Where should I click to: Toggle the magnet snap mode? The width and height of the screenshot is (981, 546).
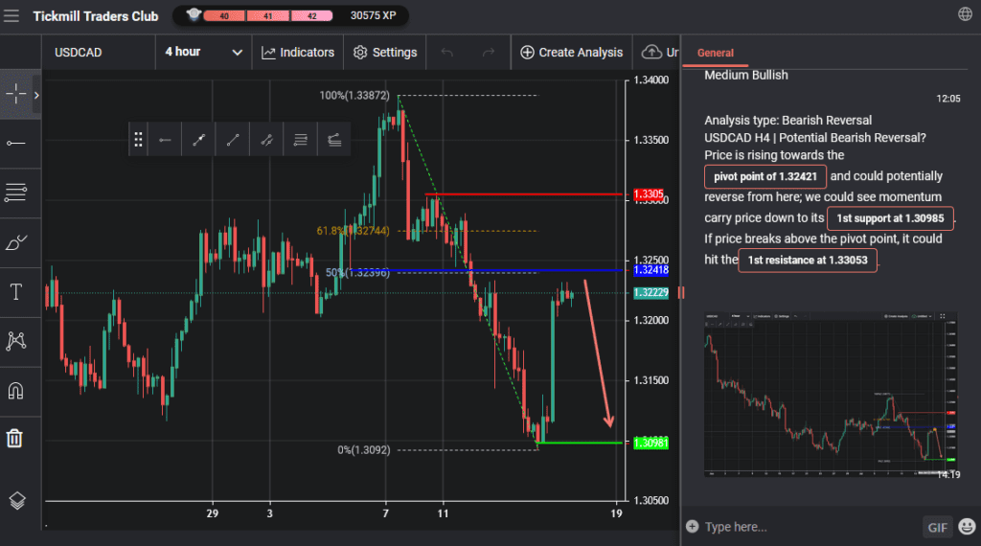pos(16,390)
